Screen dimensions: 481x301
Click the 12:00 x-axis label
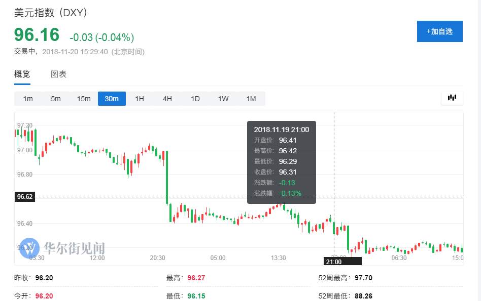97,258
